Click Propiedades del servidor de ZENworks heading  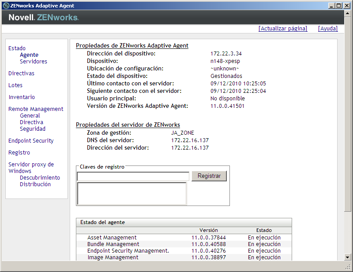click(128, 125)
